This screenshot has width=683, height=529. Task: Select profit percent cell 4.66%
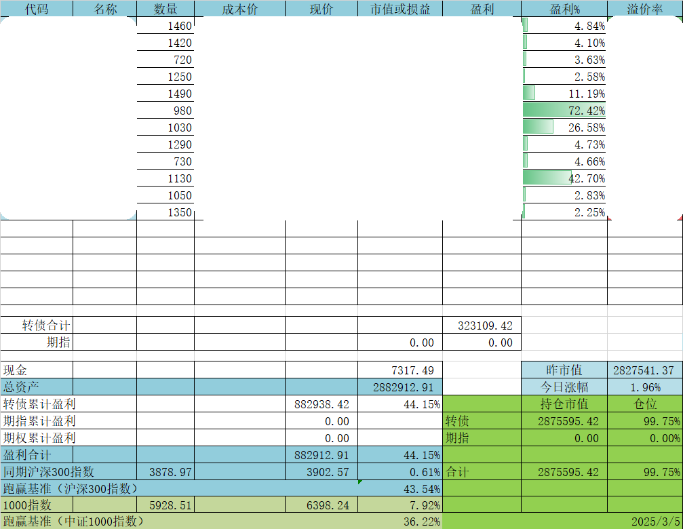(x=564, y=161)
